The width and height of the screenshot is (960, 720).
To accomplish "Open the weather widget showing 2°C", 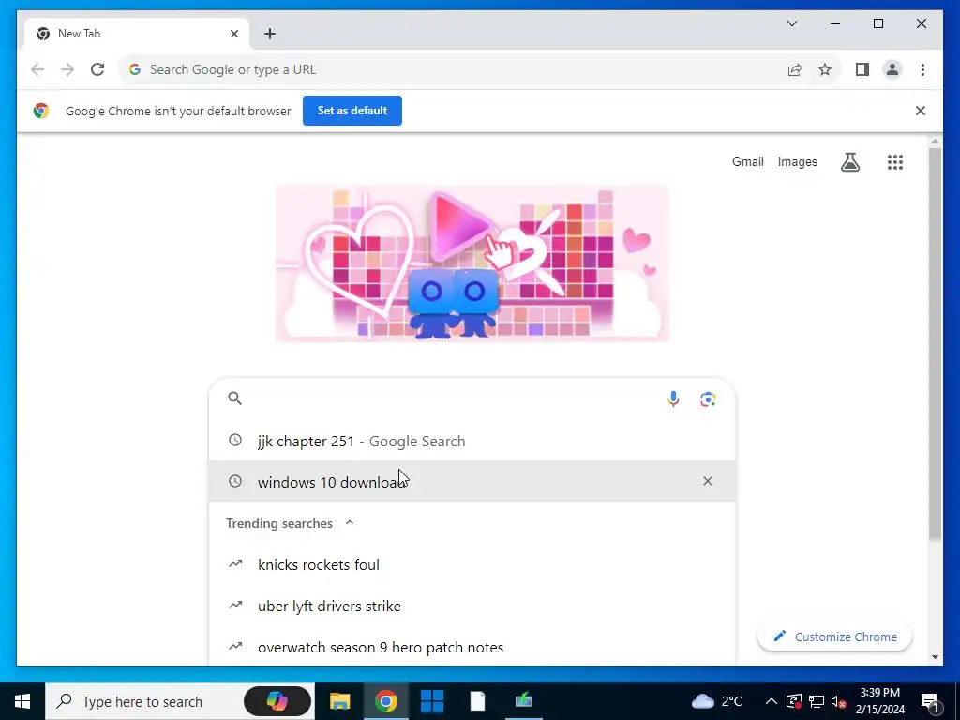I will (716, 701).
